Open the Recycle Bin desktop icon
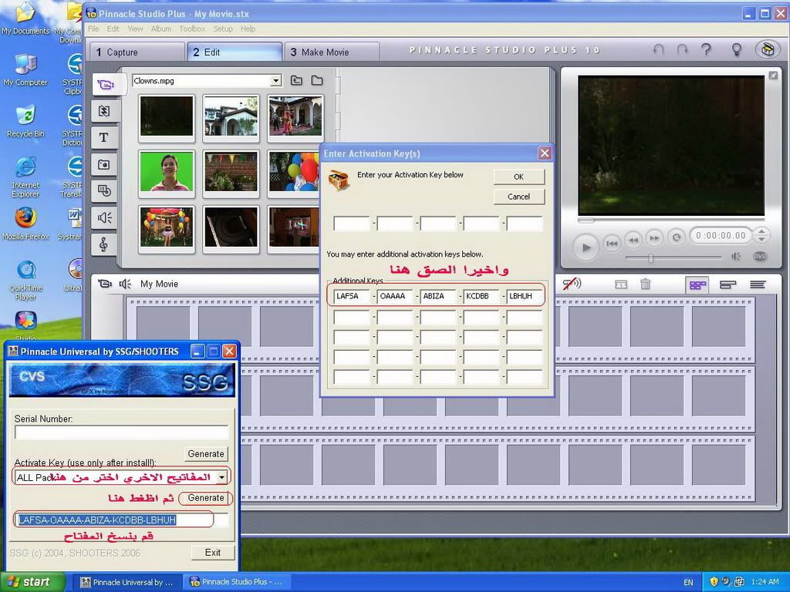Image resolution: width=790 pixels, height=592 pixels. [25, 121]
